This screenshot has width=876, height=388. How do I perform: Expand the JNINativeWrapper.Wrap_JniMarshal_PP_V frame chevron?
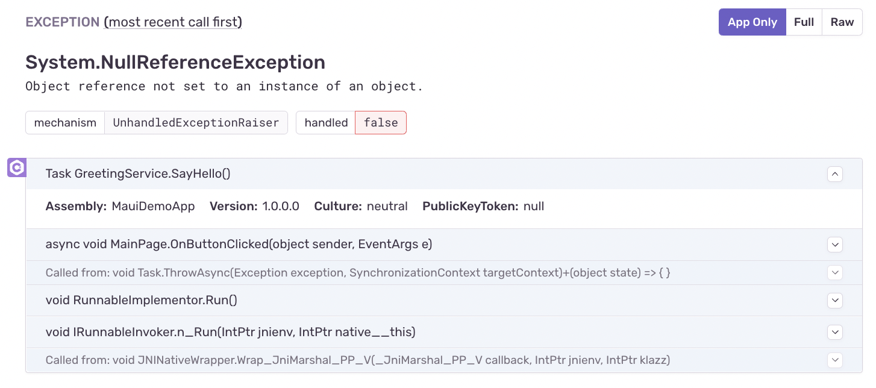click(x=834, y=360)
